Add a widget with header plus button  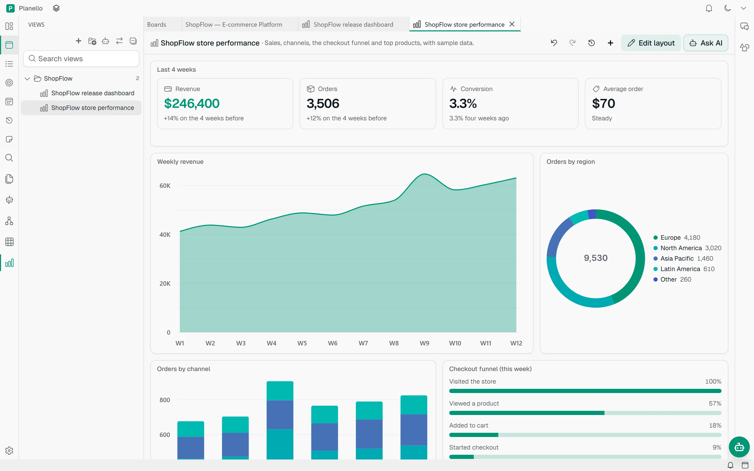pyautogui.click(x=610, y=43)
